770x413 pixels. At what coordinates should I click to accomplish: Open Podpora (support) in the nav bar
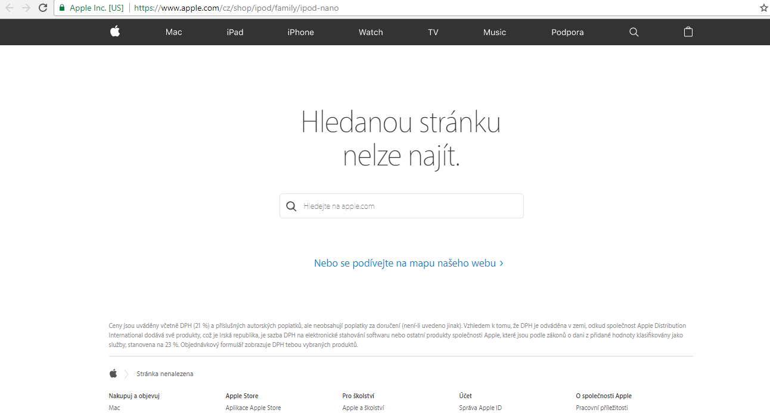(567, 32)
